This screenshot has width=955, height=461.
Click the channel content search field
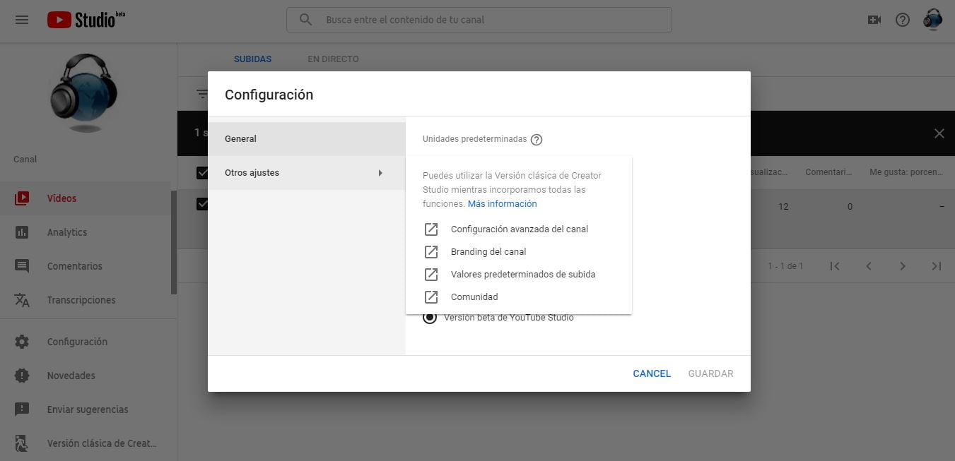(x=488, y=20)
